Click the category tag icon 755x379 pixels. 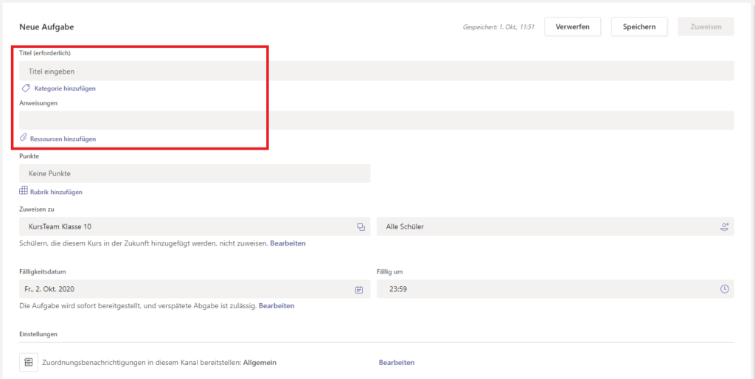tap(25, 88)
